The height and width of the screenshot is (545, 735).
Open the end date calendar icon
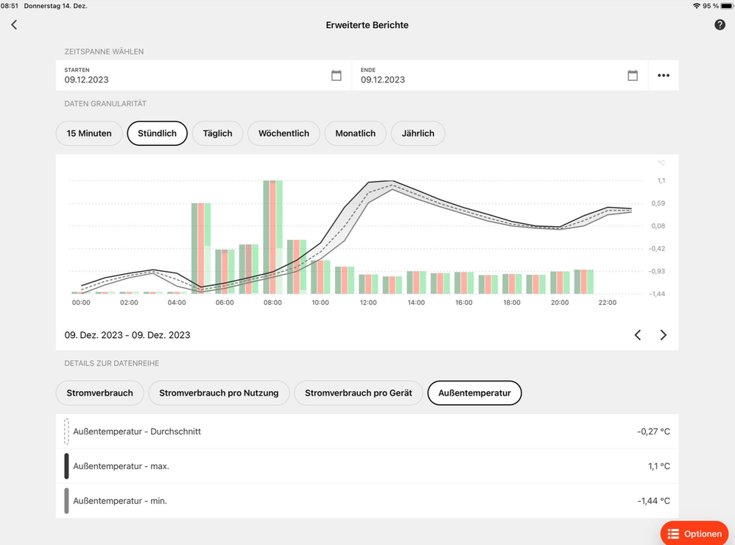632,75
